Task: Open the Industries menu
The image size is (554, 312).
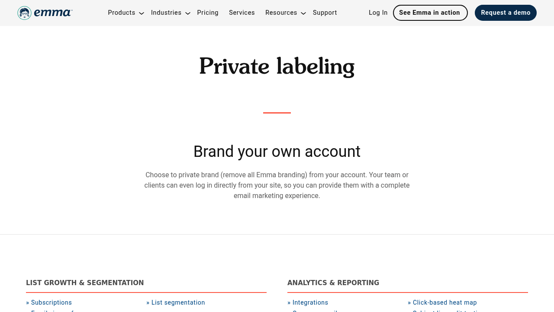Action: pyautogui.click(x=166, y=13)
